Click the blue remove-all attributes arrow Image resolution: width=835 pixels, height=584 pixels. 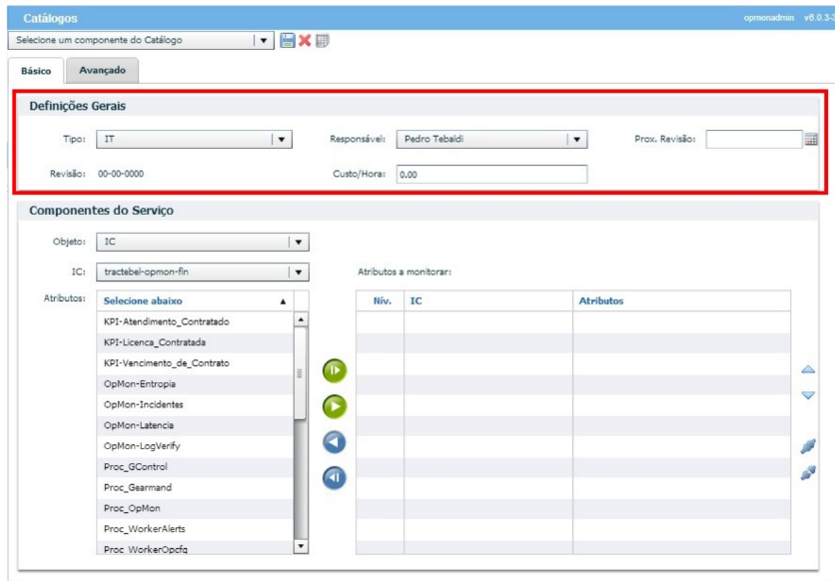click(334, 478)
